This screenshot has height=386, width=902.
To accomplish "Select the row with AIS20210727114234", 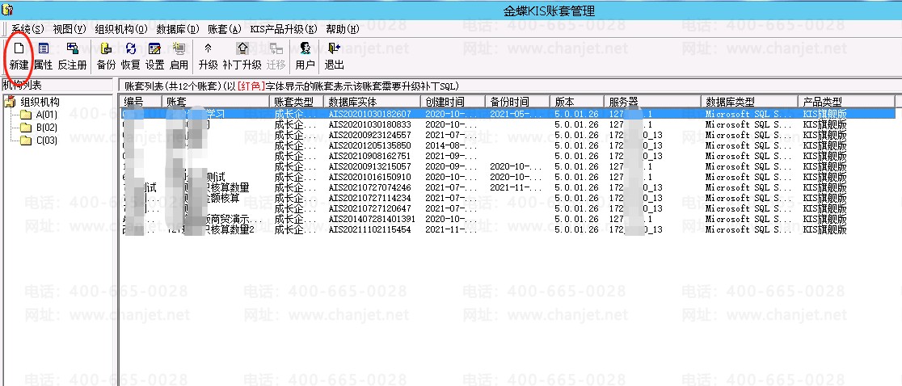I will tap(508, 198).
